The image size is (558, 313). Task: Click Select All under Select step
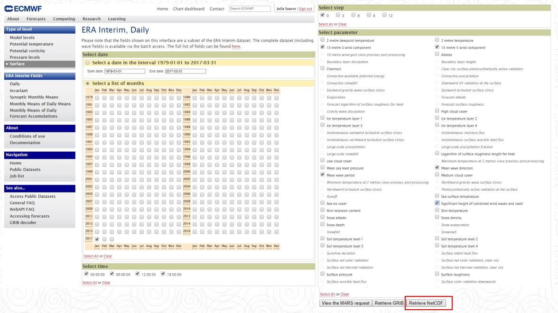point(326,24)
